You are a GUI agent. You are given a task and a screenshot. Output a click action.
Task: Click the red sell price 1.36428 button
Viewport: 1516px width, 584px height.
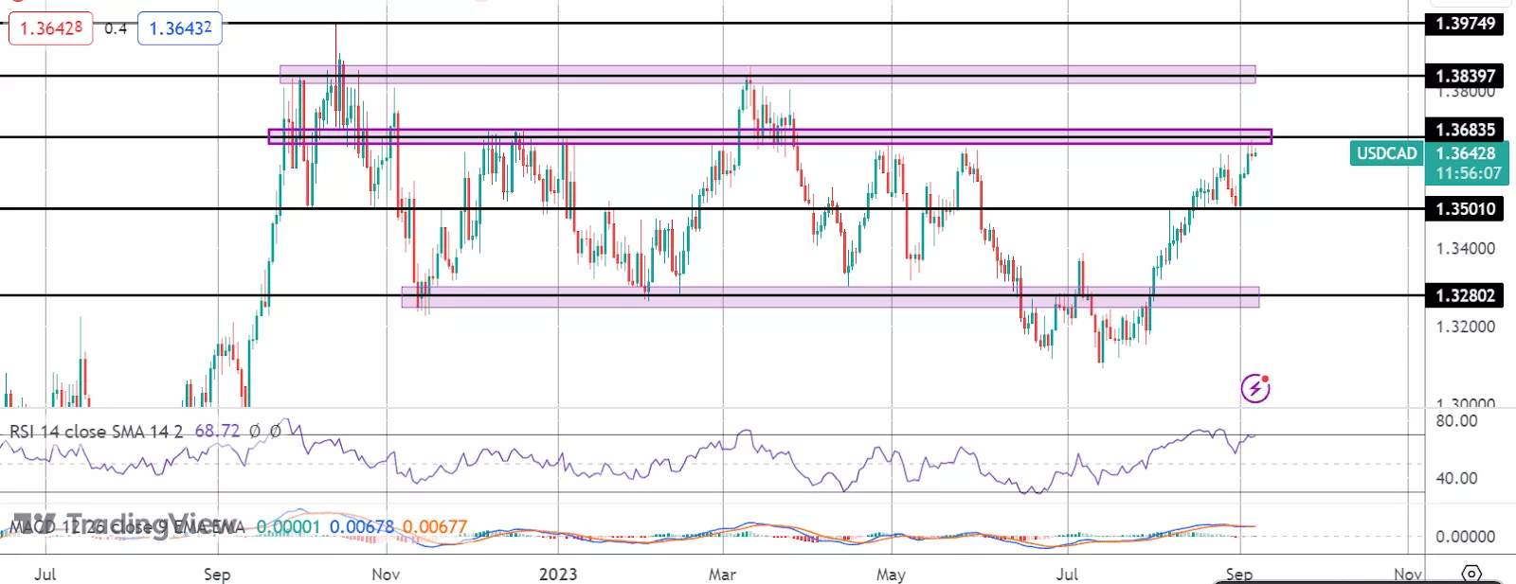(51, 28)
